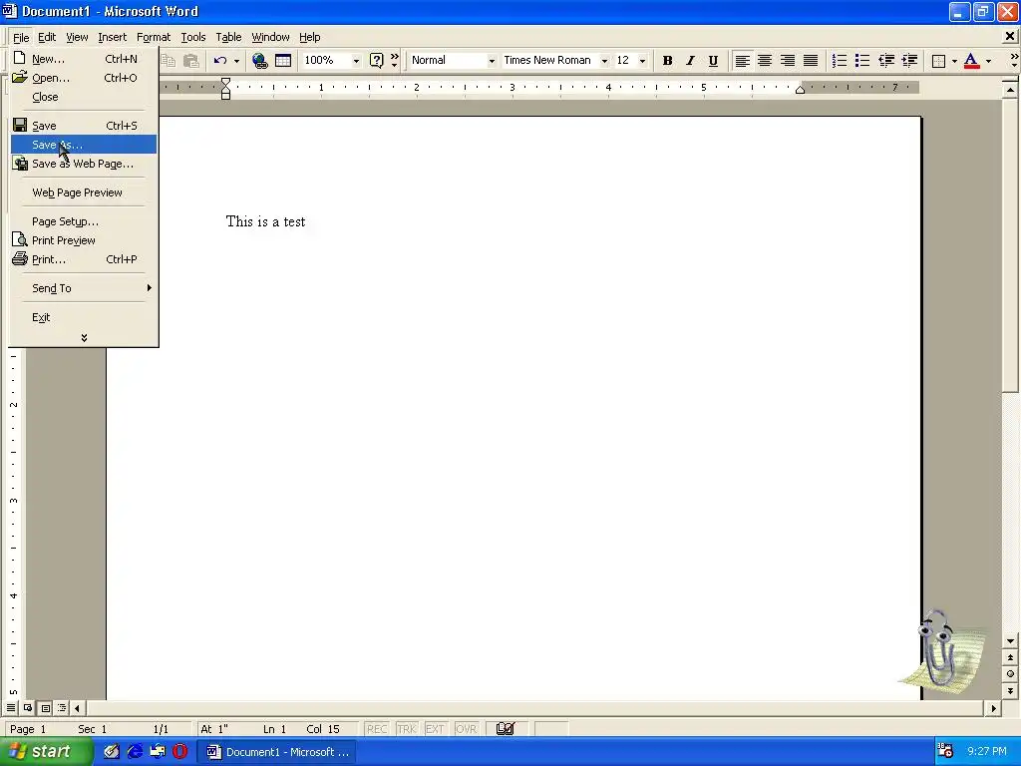Toggle Bold formatting

coord(667,61)
